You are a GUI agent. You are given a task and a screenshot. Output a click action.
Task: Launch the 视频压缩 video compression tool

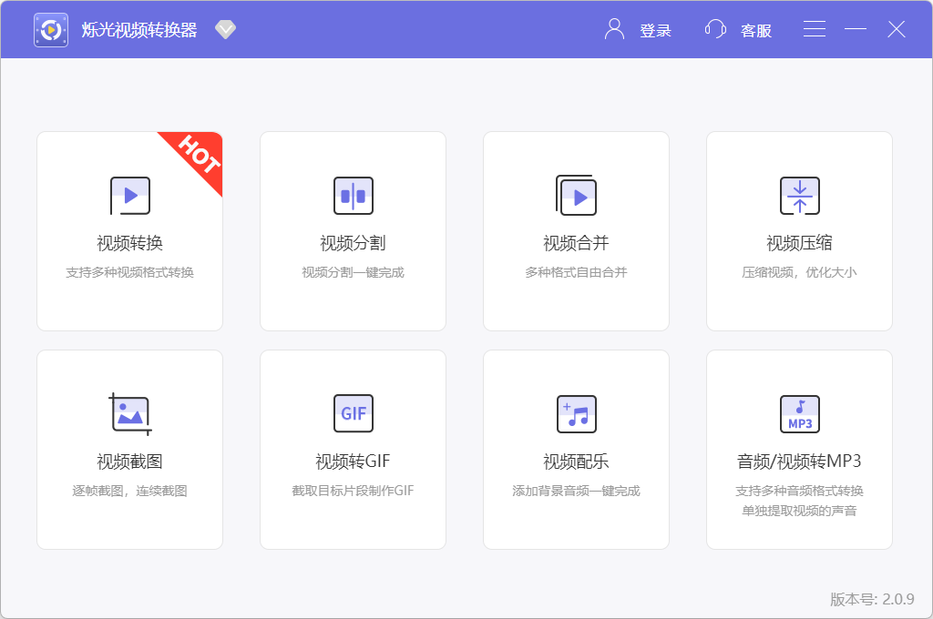[799, 231]
